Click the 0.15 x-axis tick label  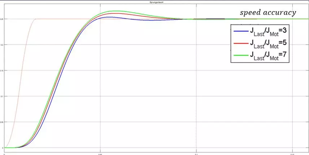[292, 154]
